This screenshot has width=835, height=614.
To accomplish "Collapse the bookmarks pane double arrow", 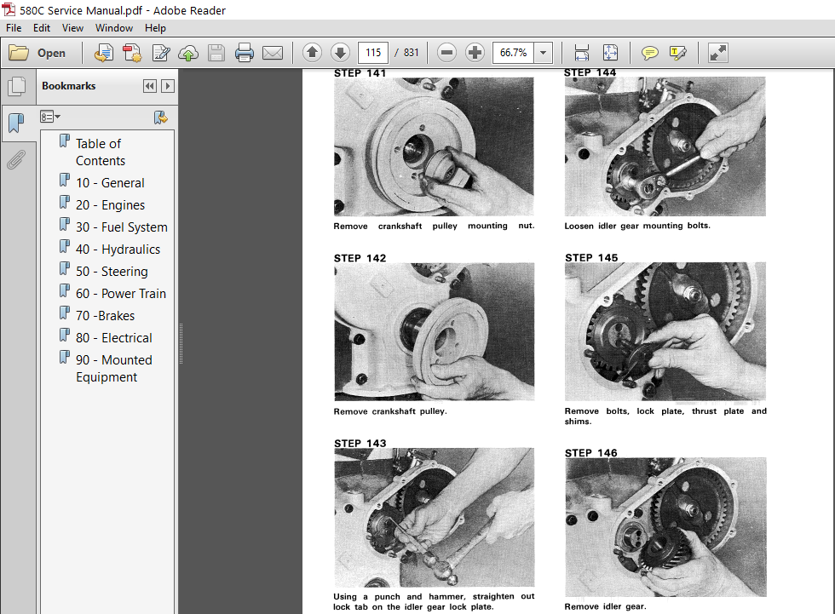I will tap(150, 86).
